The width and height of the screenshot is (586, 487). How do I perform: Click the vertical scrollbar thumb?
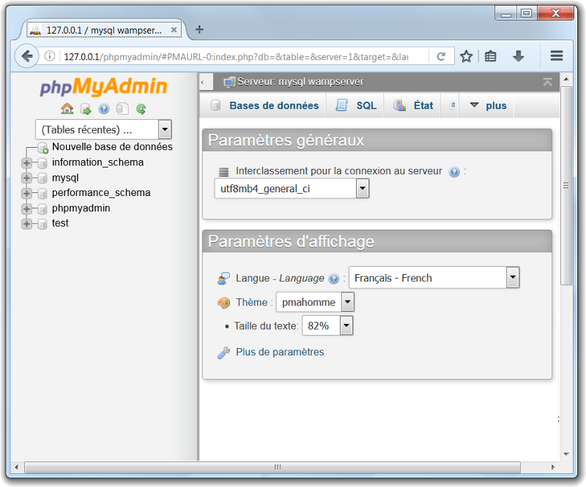[565, 186]
